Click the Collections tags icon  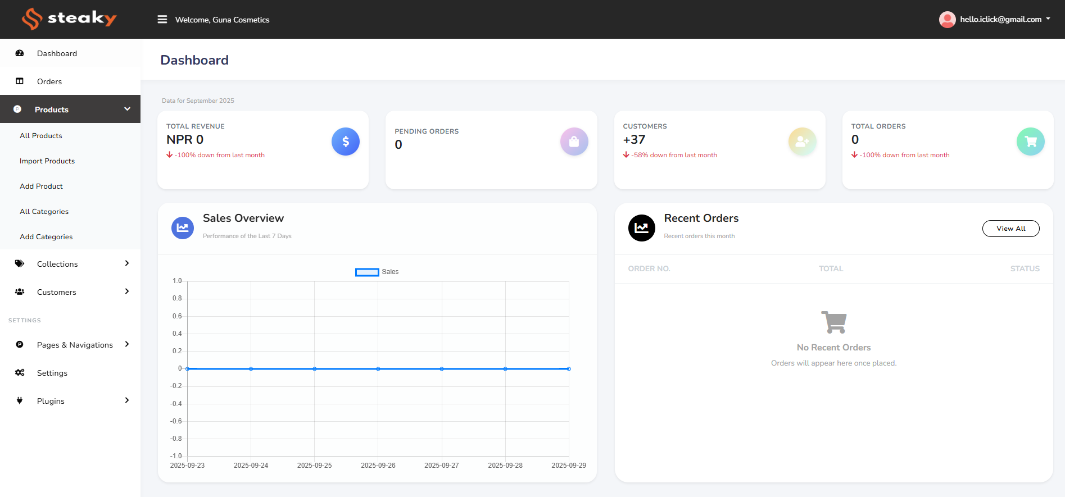pyautogui.click(x=20, y=263)
